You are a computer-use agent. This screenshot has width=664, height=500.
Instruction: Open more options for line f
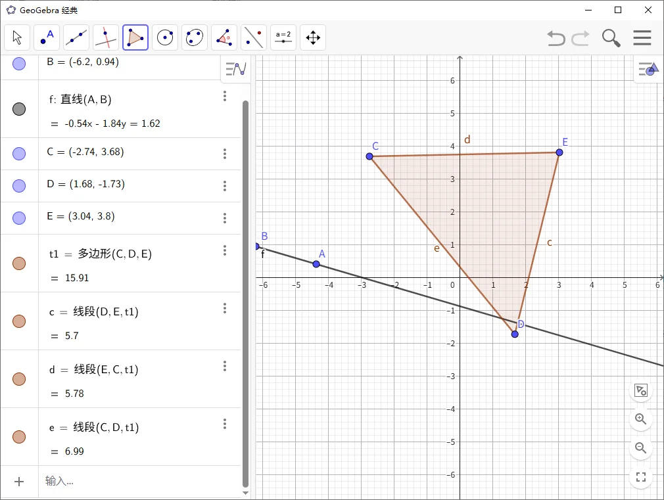[225, 96]
